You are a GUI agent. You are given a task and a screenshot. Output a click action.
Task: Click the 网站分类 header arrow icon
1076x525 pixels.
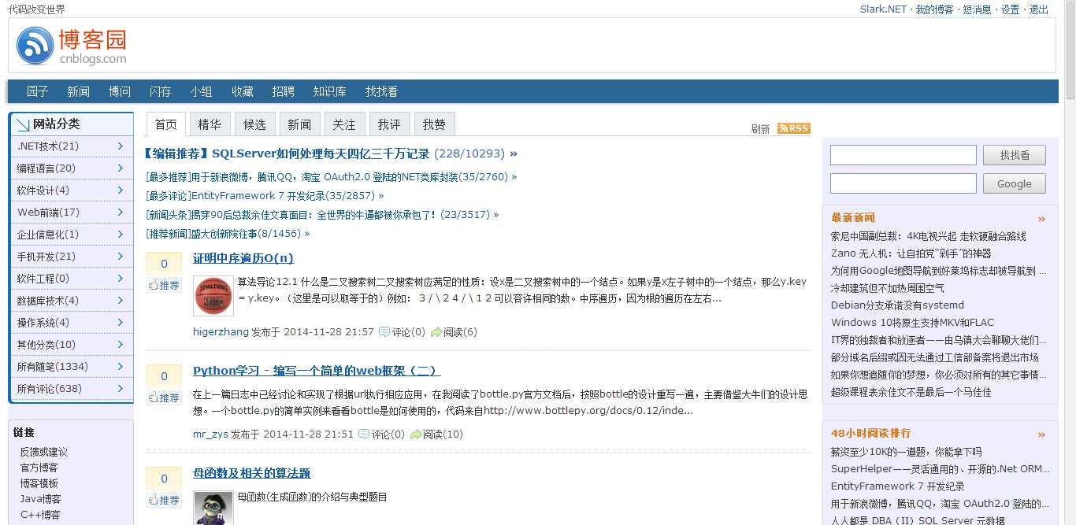point(23,124)
